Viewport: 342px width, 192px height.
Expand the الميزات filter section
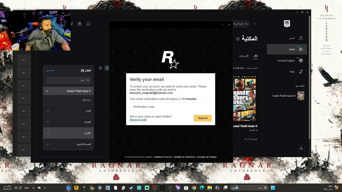pos(68,122)
